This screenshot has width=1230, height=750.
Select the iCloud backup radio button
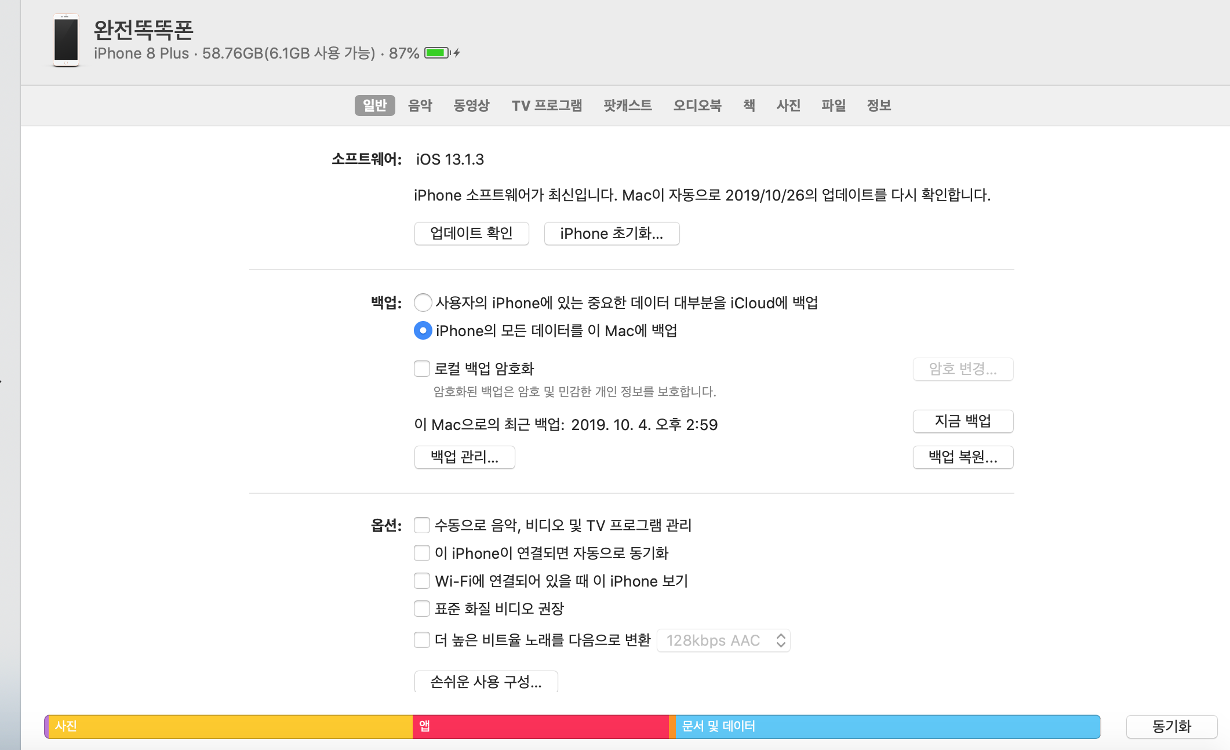[x=423, y=303]
